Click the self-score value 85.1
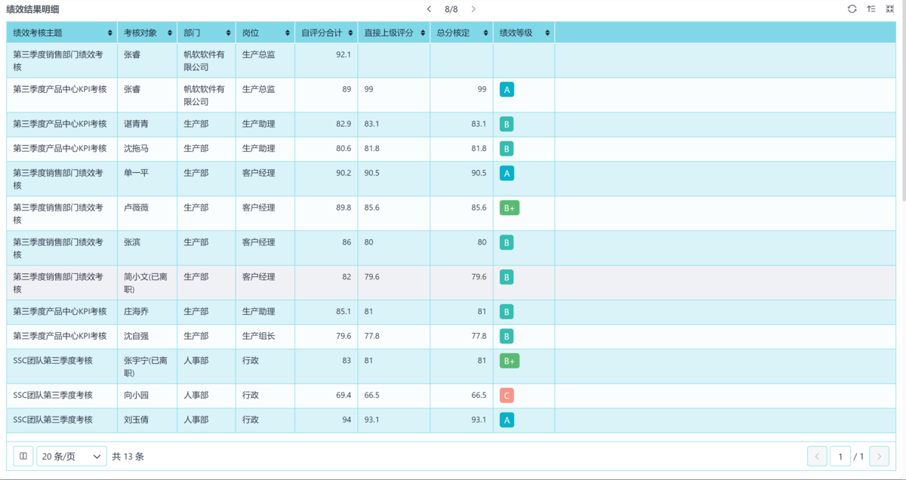906x480 pixels. point(344,312)
